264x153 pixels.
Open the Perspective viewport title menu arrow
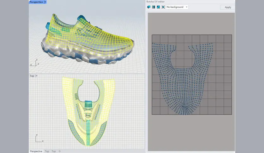pyautogui.click(x=45, y=2)
